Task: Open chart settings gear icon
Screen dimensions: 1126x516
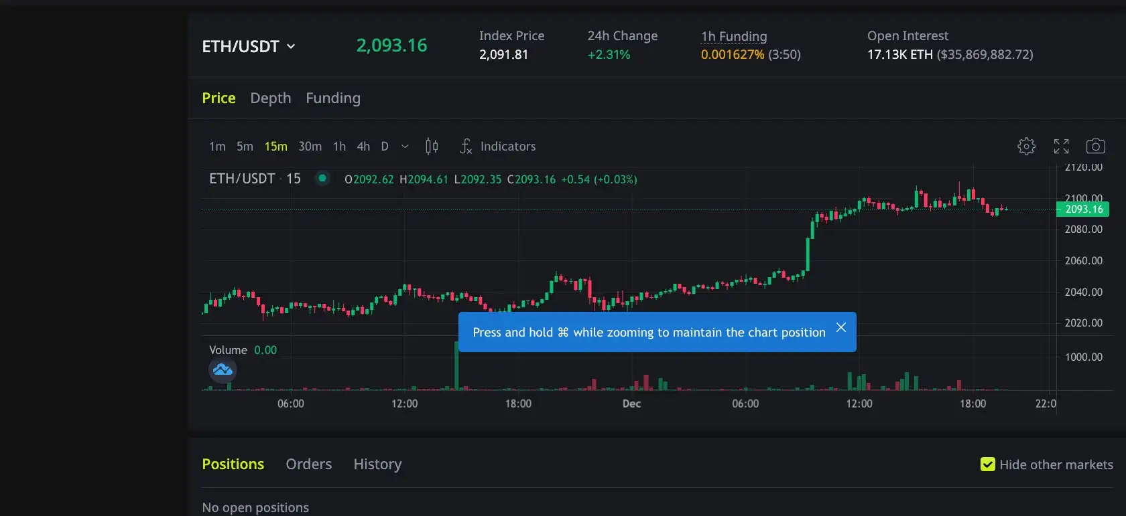Action: 1026,146
